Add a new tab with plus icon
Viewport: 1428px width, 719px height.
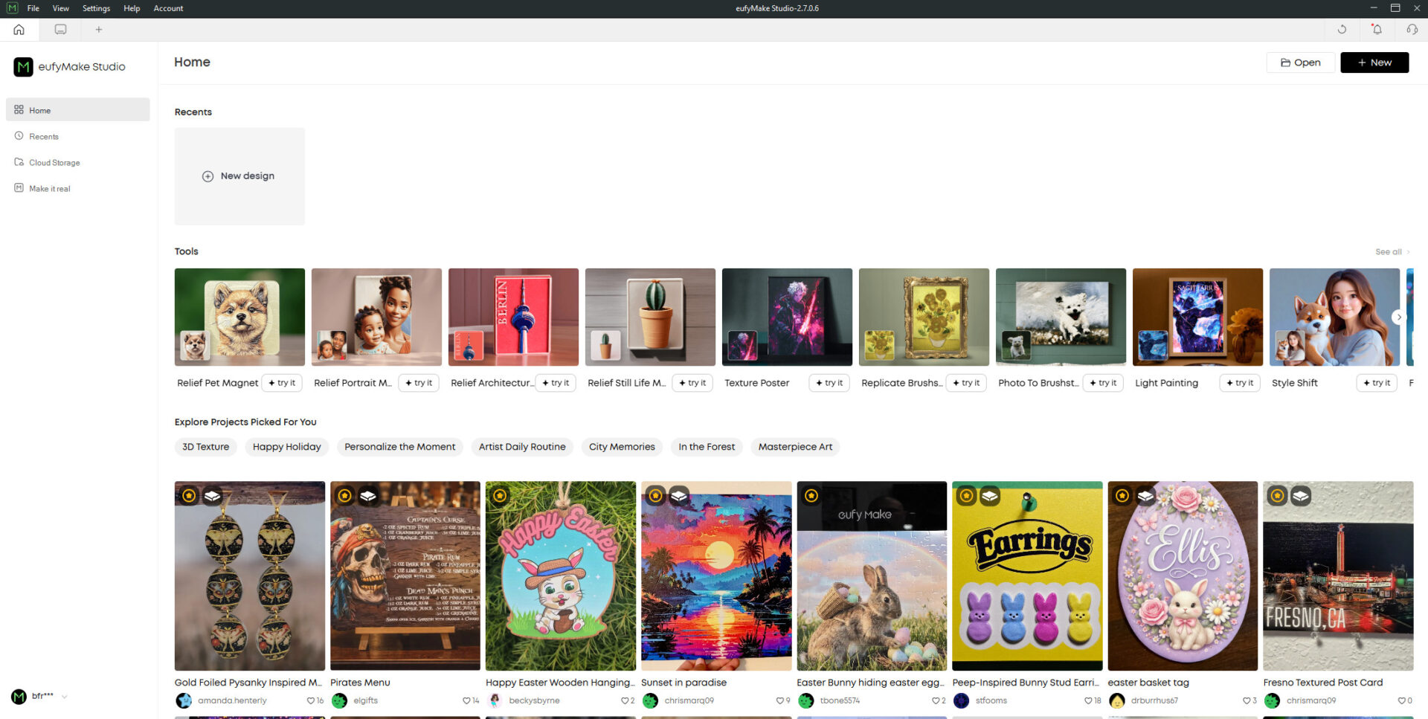[x=98, y=30]
